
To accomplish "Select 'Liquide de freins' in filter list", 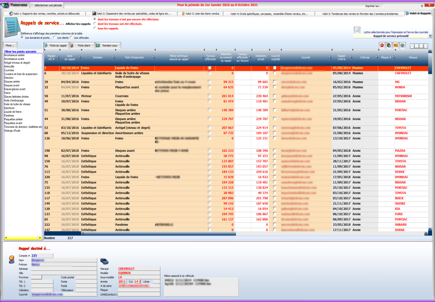I will click(13, 112).
